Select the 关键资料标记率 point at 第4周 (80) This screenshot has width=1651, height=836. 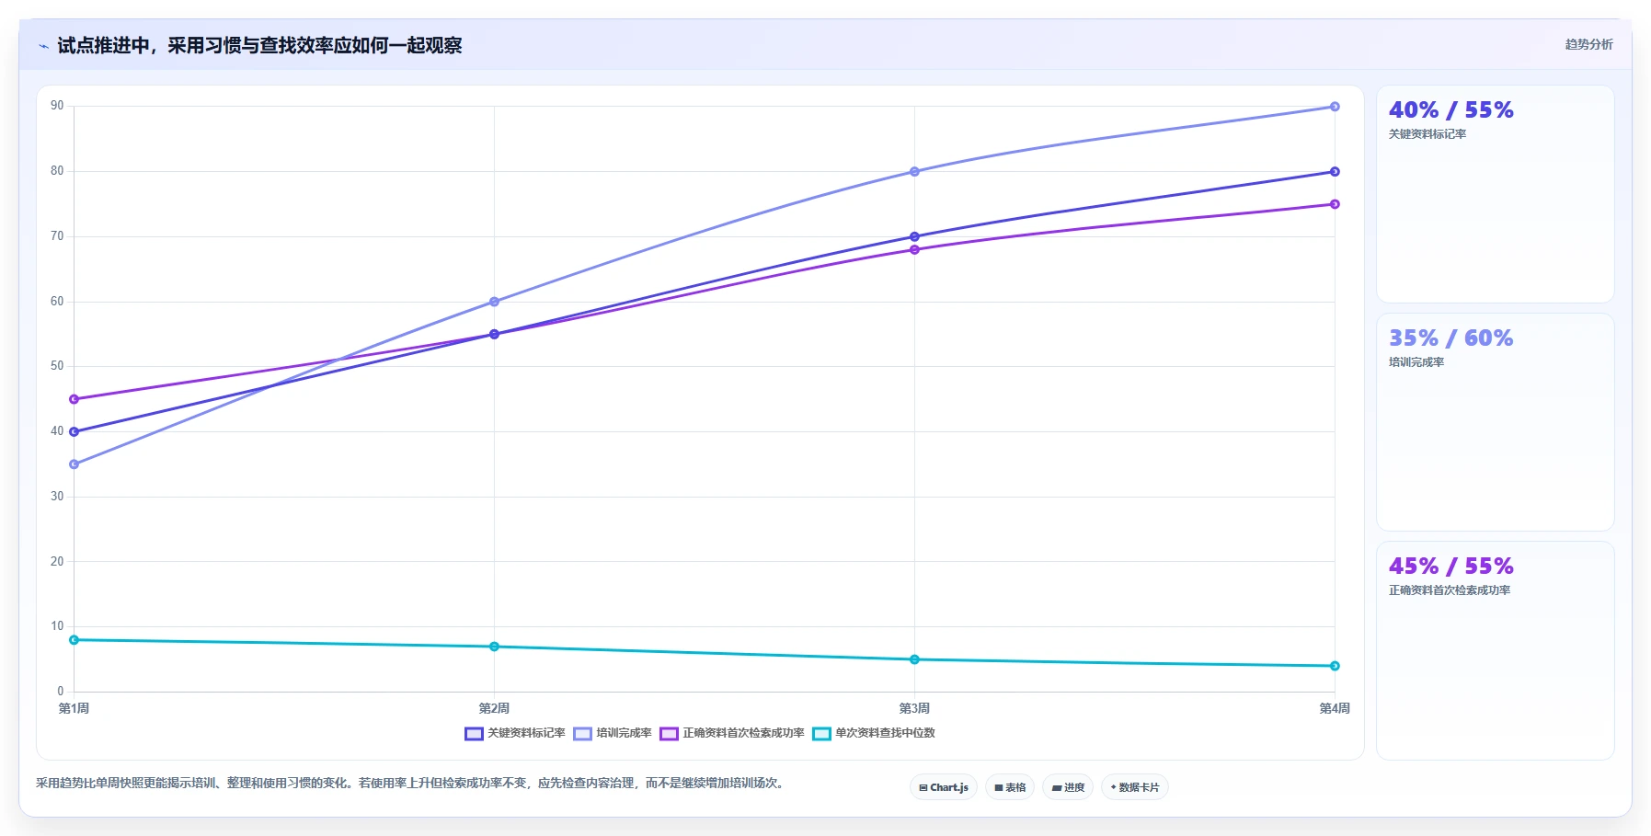(1335, 172)
